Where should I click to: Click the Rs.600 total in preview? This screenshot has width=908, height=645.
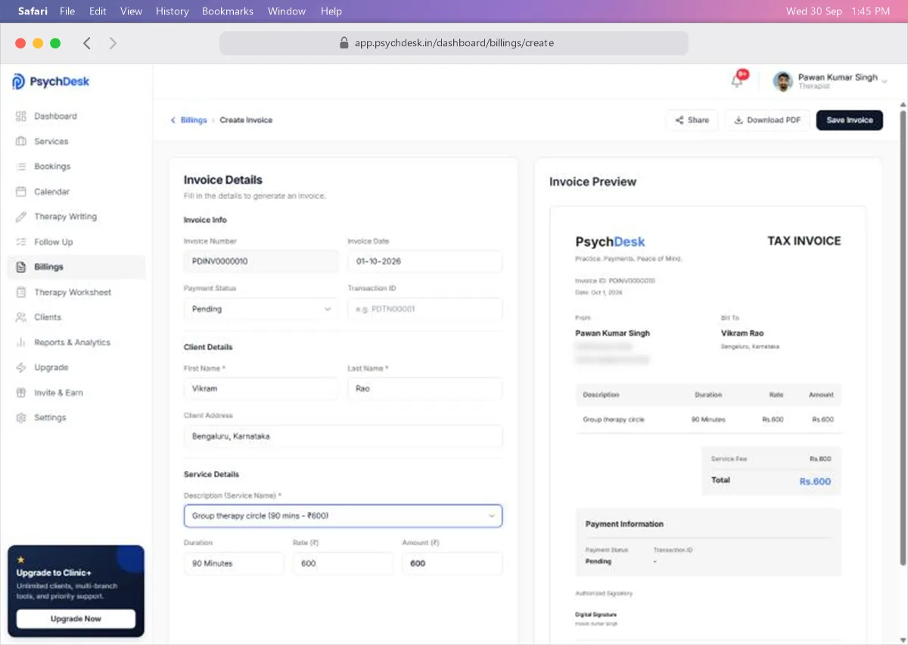coord(815,481)
